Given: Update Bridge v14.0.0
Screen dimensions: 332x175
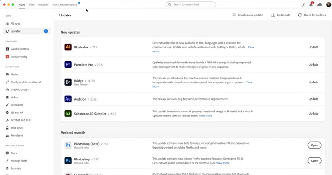Looking at the screenshot, I should coord(313,82).
